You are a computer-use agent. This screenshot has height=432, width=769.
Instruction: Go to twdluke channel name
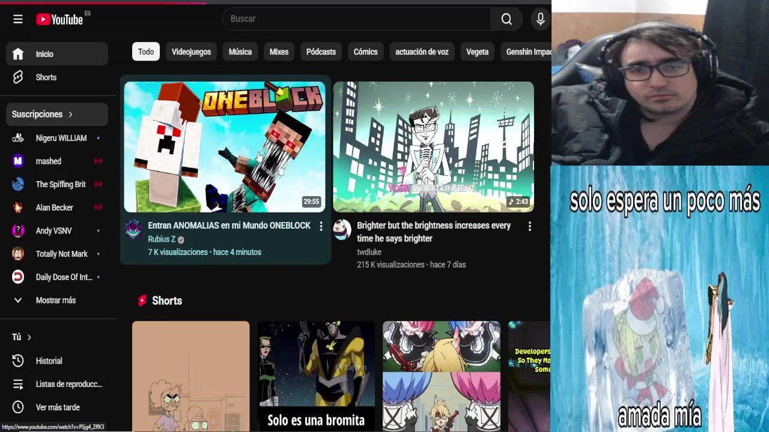point(369,252)
